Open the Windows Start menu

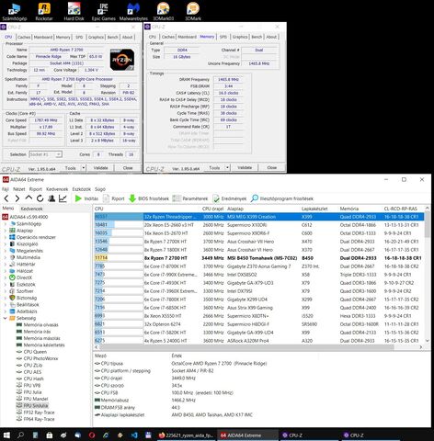(6, 435)
